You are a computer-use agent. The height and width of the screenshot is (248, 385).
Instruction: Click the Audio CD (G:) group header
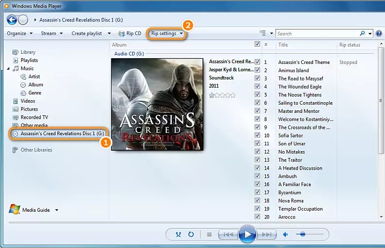[x=129, y=54]
